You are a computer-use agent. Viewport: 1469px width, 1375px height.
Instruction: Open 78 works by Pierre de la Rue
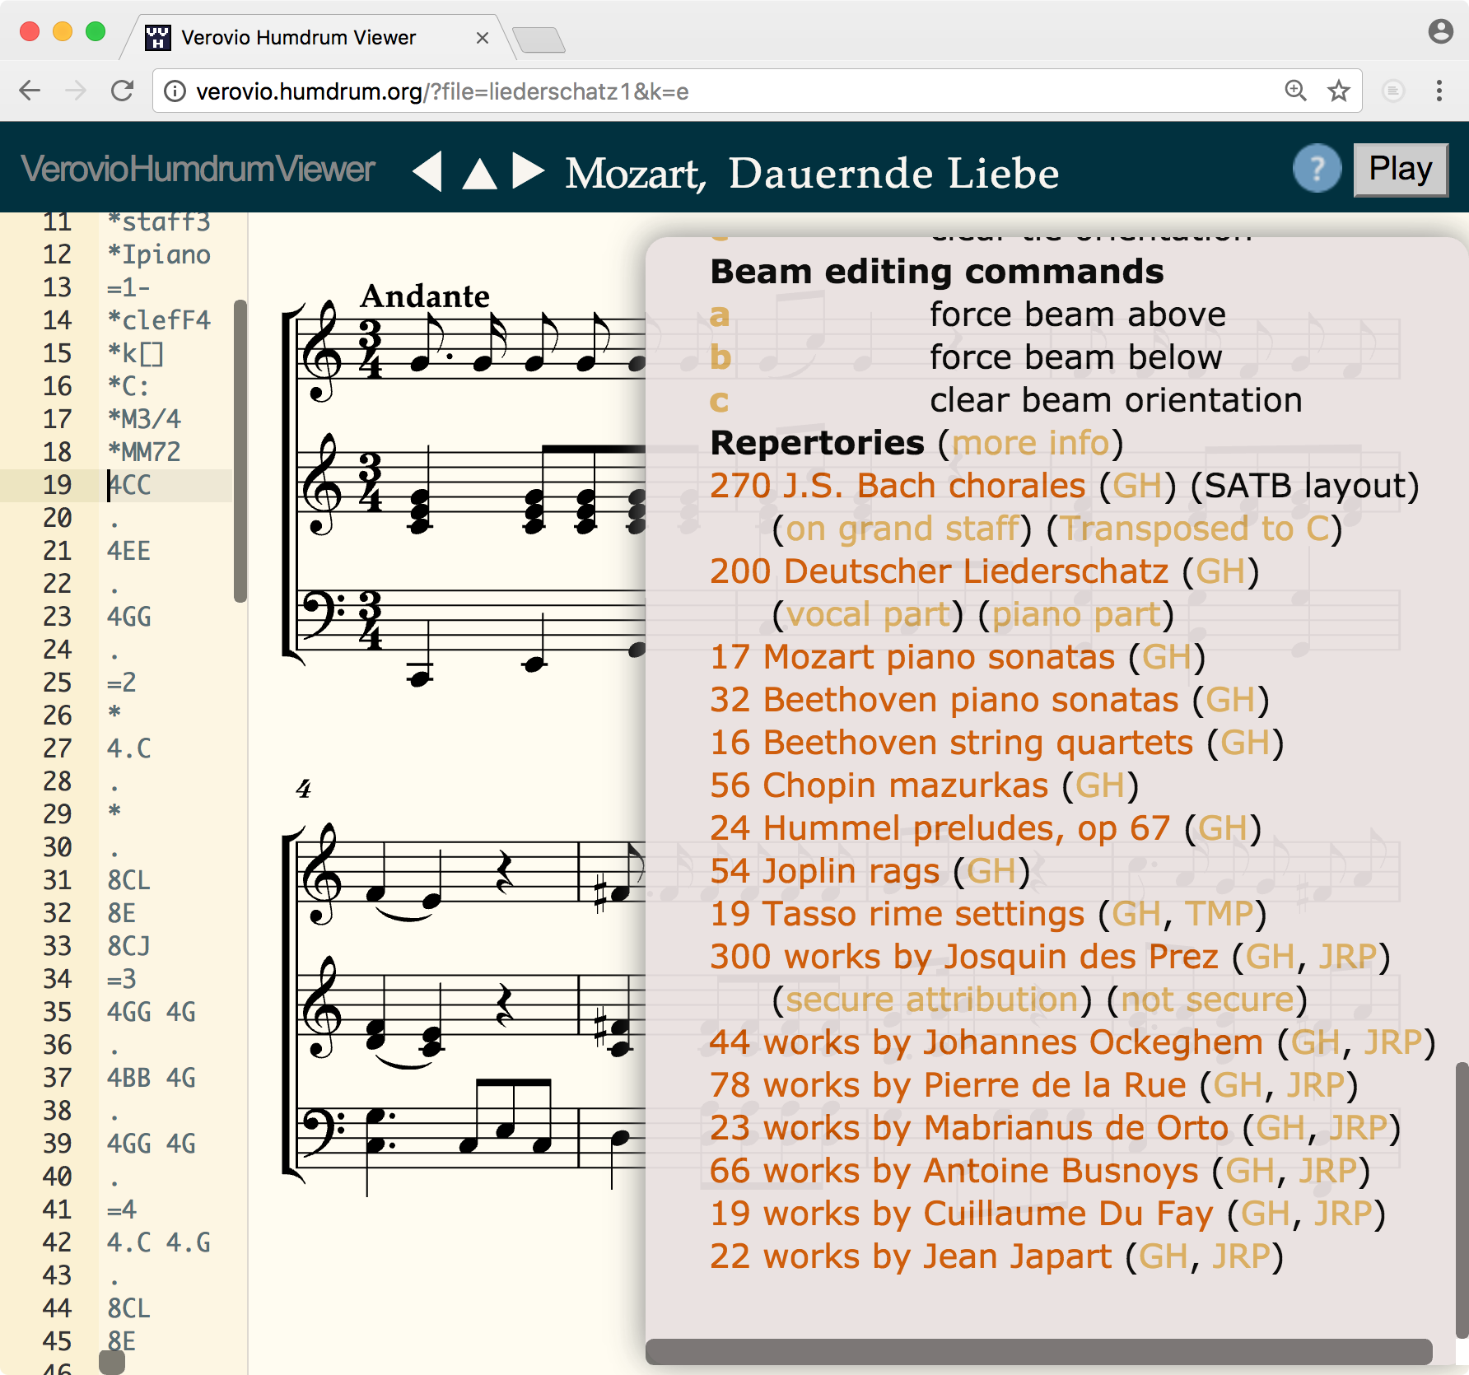pos(948,1085)
